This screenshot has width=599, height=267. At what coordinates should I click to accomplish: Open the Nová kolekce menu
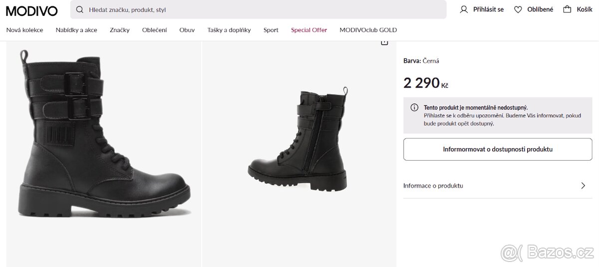tap(24, 30)
